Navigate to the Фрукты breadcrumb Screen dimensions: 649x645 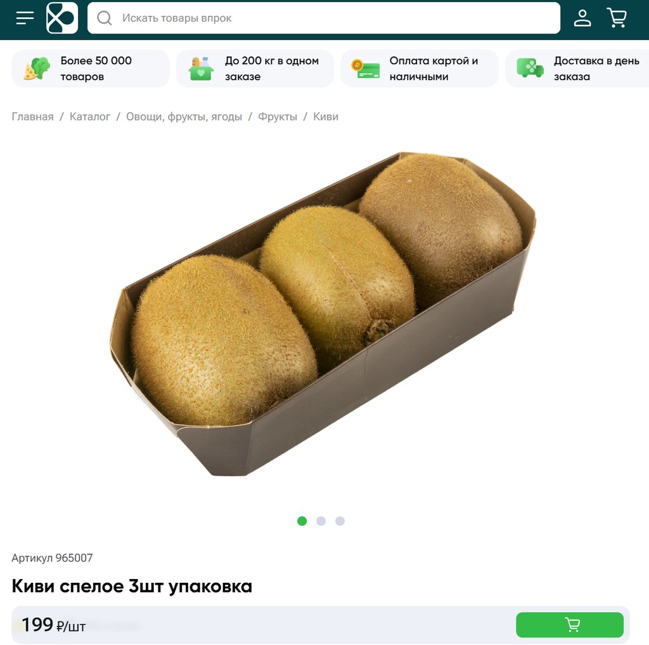[x=278, y=117]
